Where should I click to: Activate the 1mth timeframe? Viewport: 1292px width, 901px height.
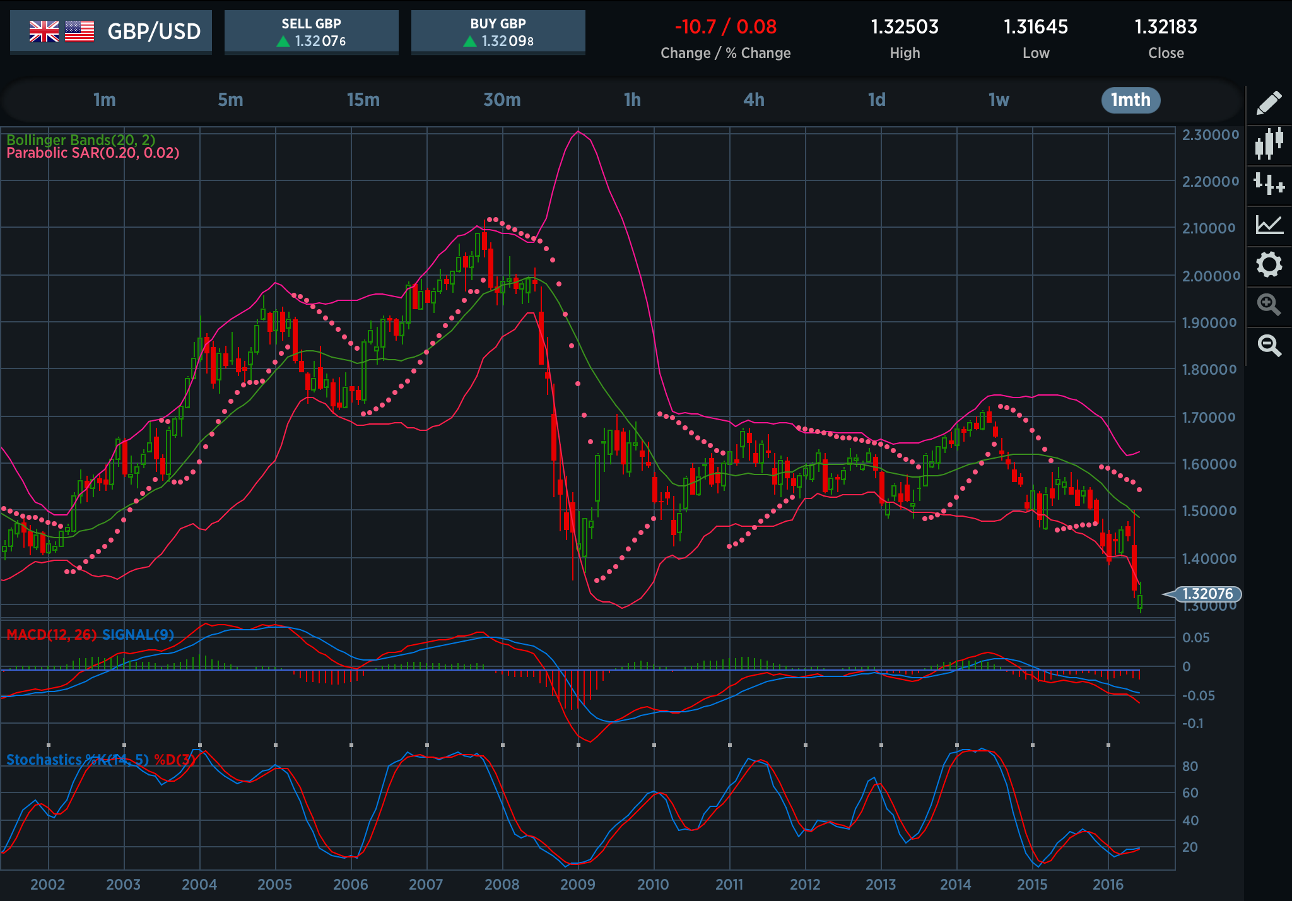click(x=1130, y=100)
